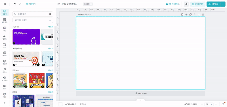
Task: Open the white background color swatch
Action: tap(60, 104)
